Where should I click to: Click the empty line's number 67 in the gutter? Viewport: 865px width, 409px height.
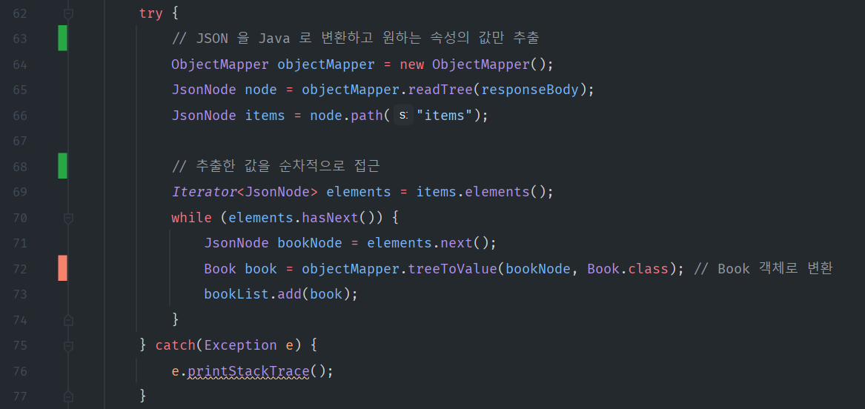point(20,141)
